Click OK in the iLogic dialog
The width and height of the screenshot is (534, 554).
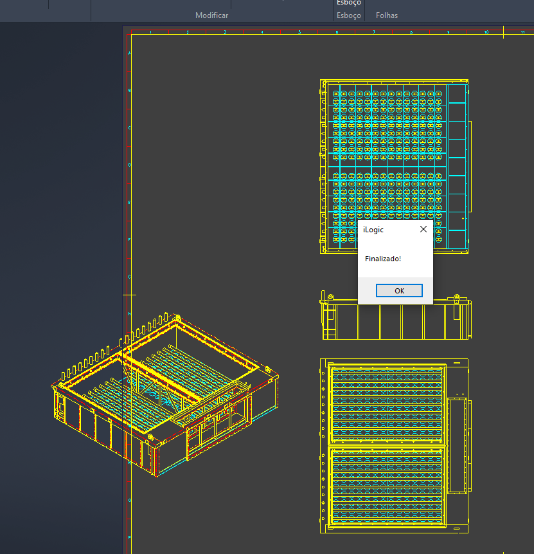399,291
